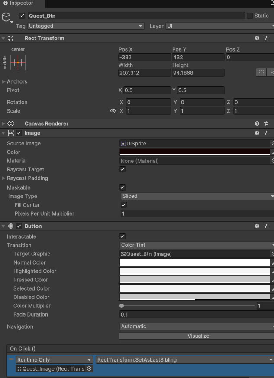Uncheck Fill Center
This screenshot has width=274, height=378.
pos(124,205)
